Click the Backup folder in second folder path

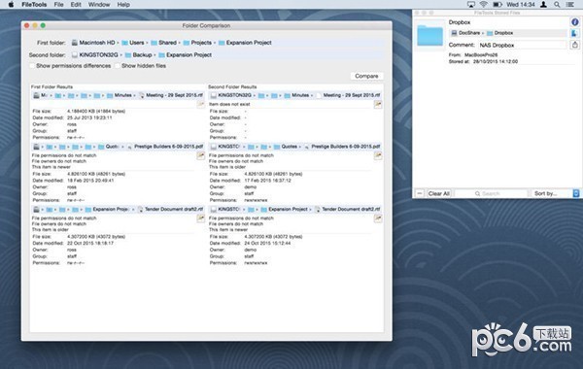(x=138, y=55)
